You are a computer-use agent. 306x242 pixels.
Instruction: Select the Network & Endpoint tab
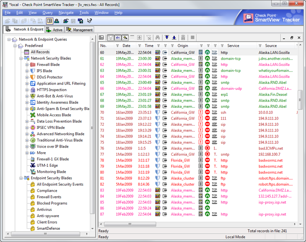pos(24,29)
